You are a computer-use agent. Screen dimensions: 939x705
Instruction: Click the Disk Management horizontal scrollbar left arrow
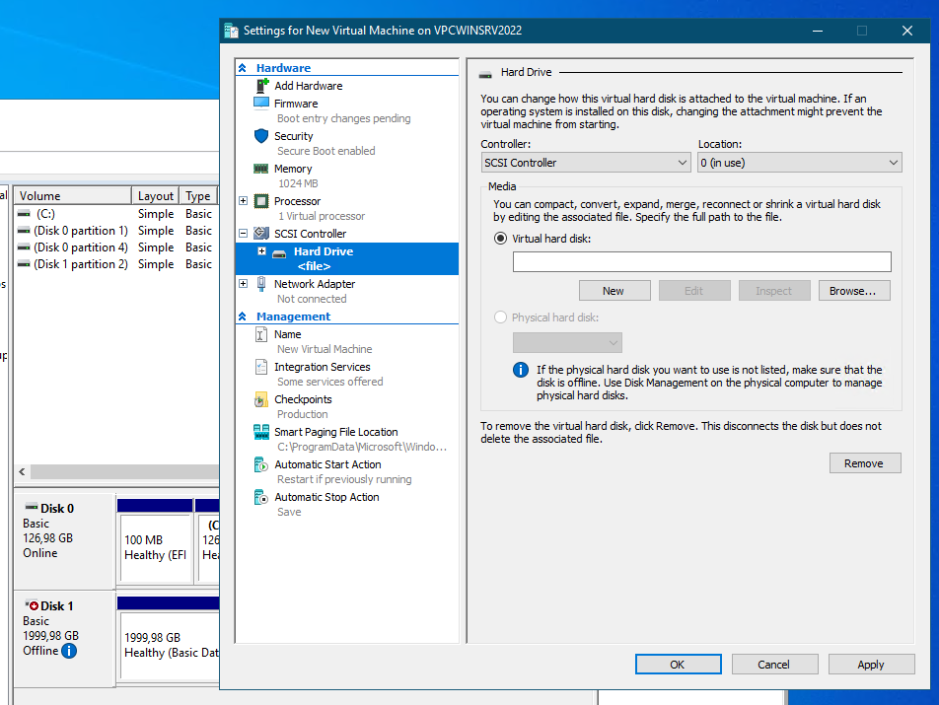(22, 471)
